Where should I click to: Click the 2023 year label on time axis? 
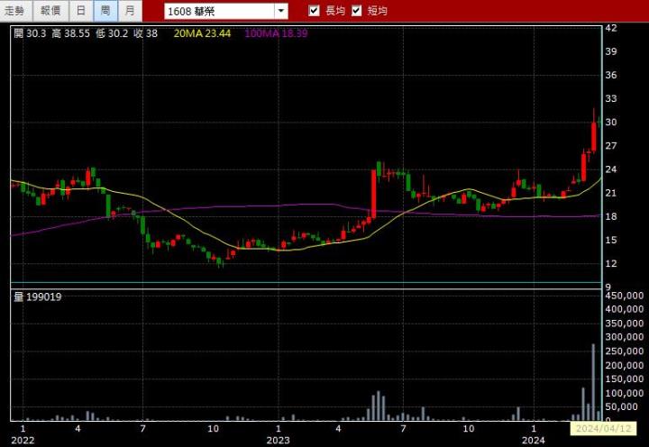coord(279,440)
